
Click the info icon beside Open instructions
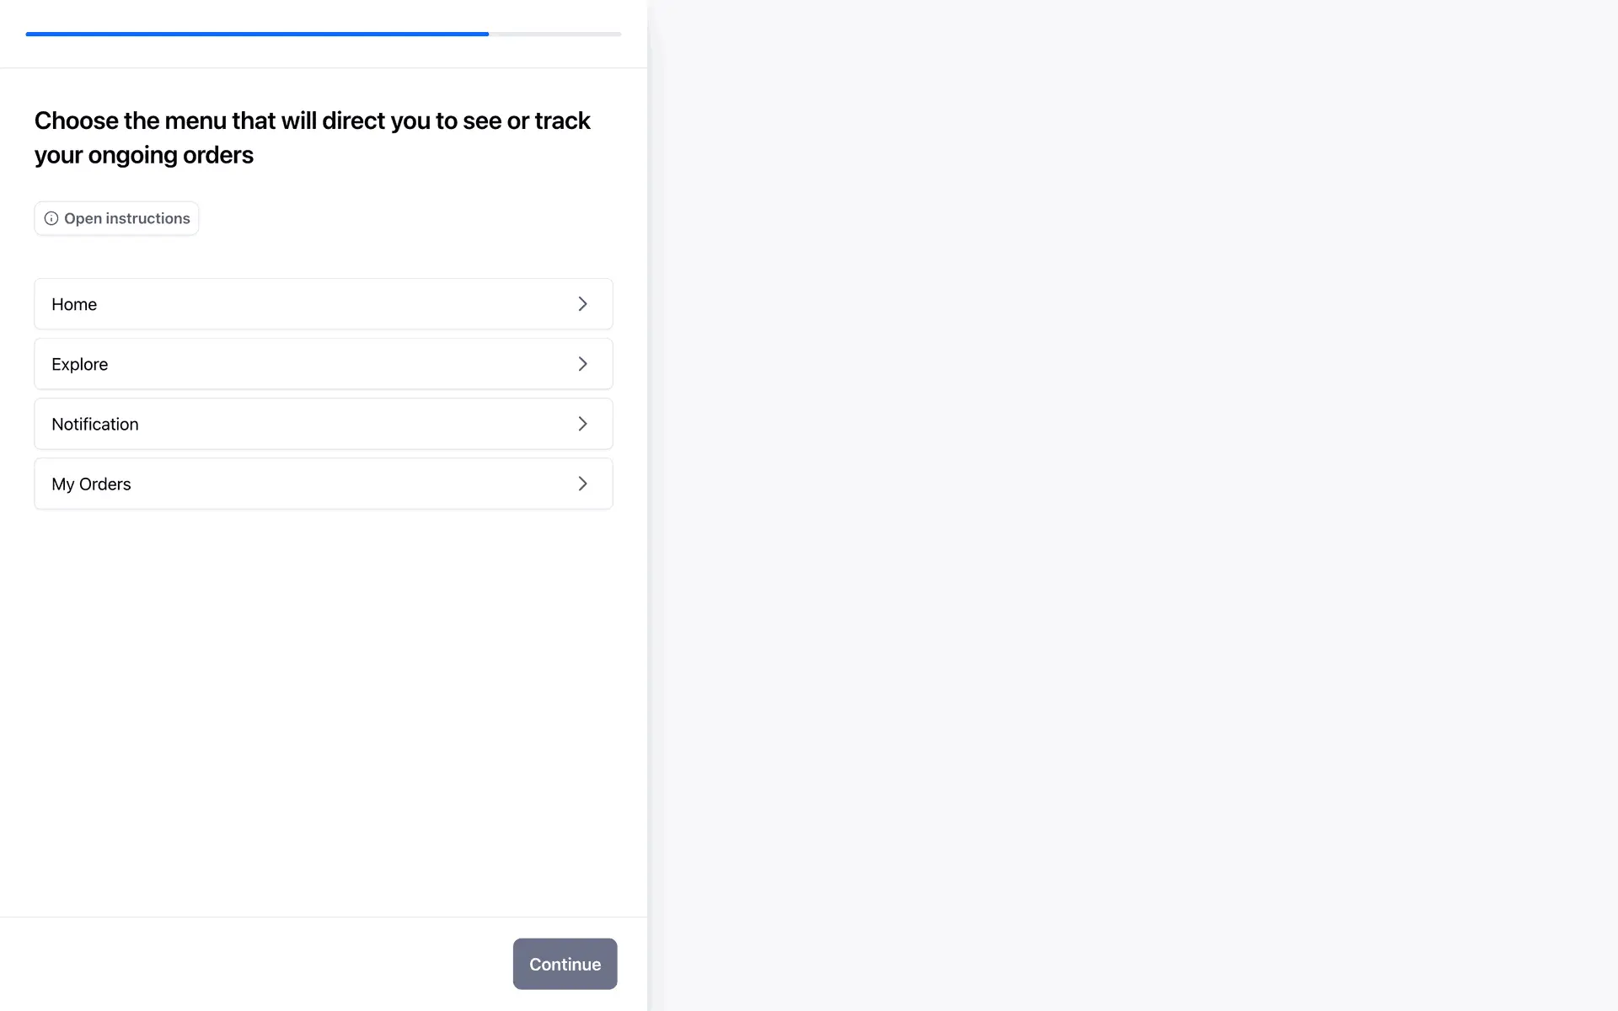point(51,219)
